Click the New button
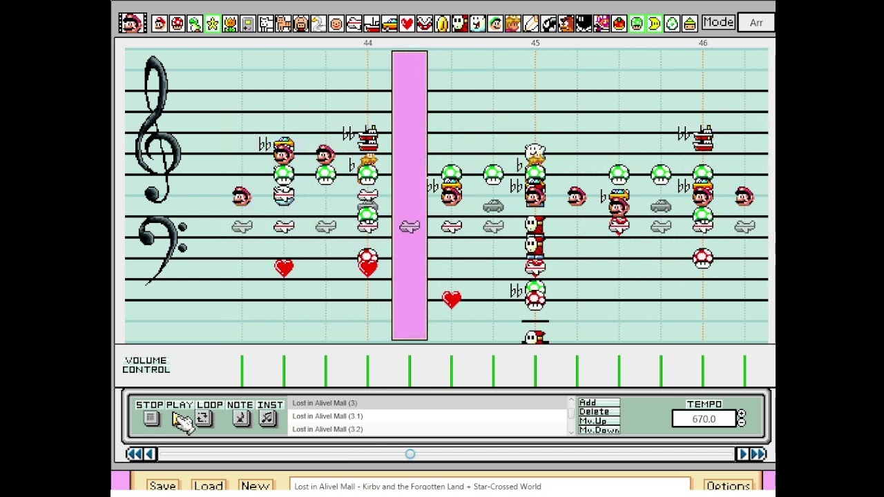Image resolution: width=884 pixels, height=497 pixels. coord(255,486)
